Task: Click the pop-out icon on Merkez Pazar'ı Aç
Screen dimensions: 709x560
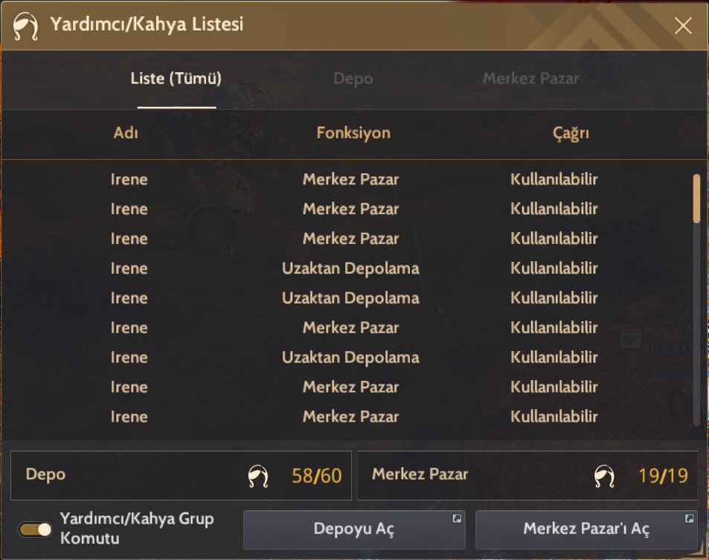Action: pyautogui.click(x=689, y=518)
